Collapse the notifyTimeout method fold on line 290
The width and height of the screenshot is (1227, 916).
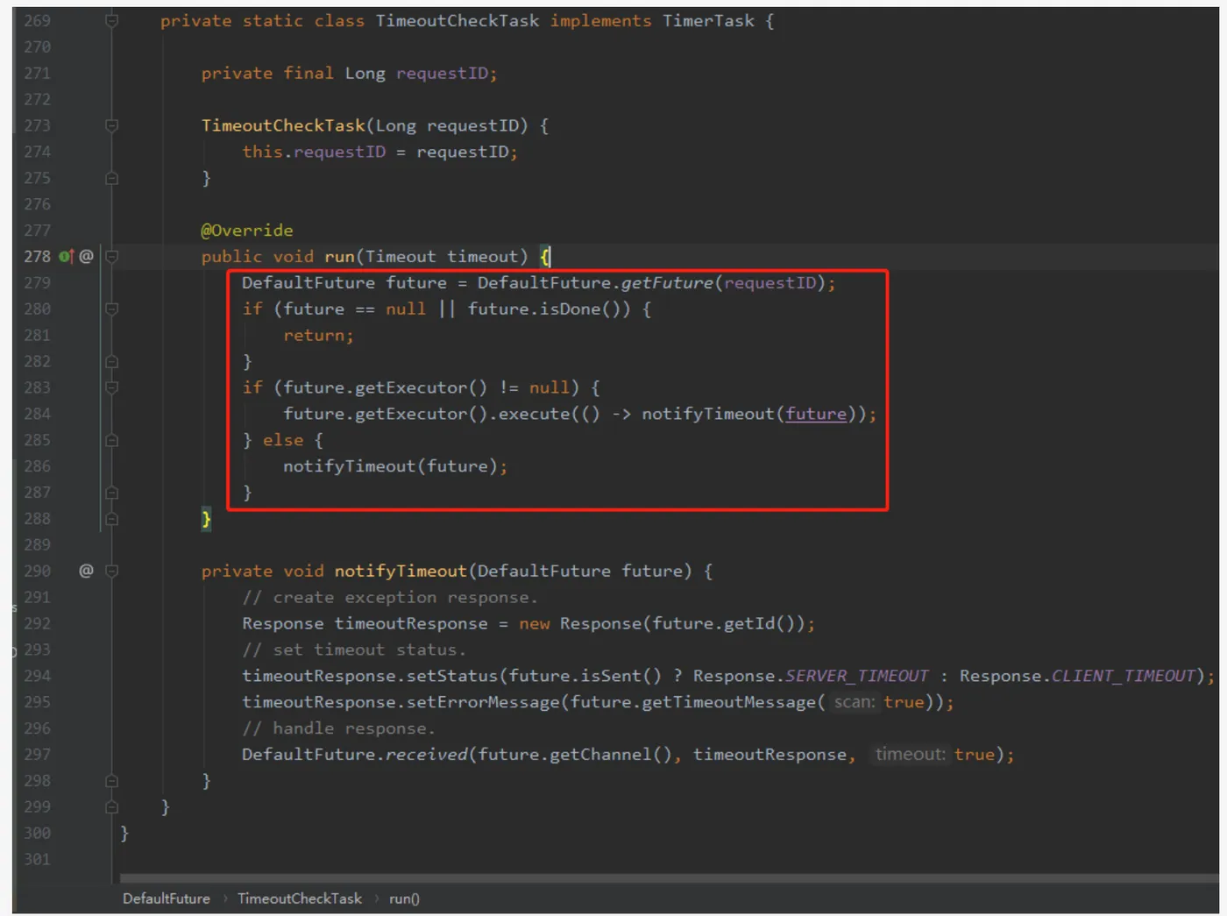pos(112,571)
